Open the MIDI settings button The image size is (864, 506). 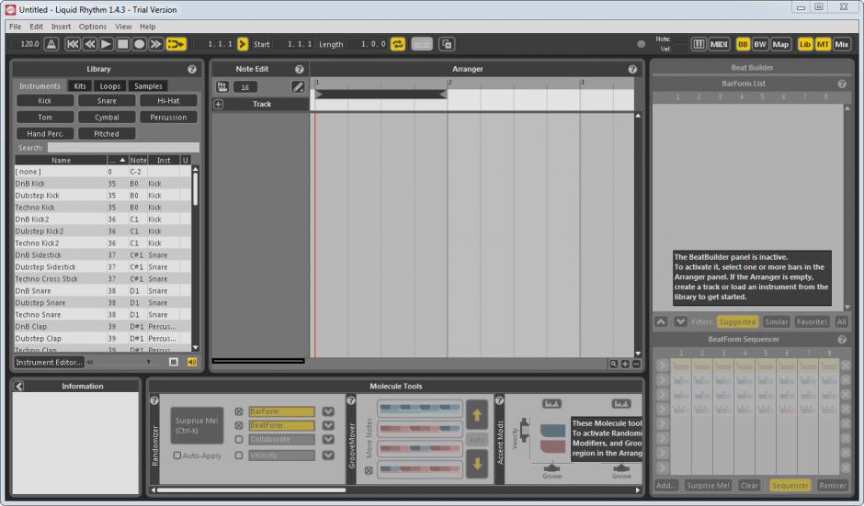tap(719, 44)
